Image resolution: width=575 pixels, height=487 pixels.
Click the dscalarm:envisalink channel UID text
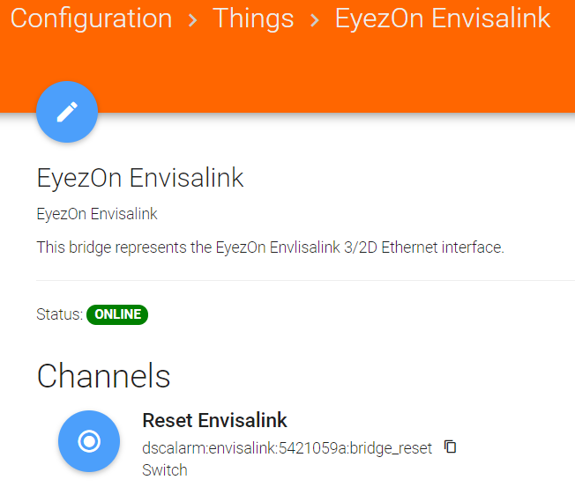pos(287,448)
